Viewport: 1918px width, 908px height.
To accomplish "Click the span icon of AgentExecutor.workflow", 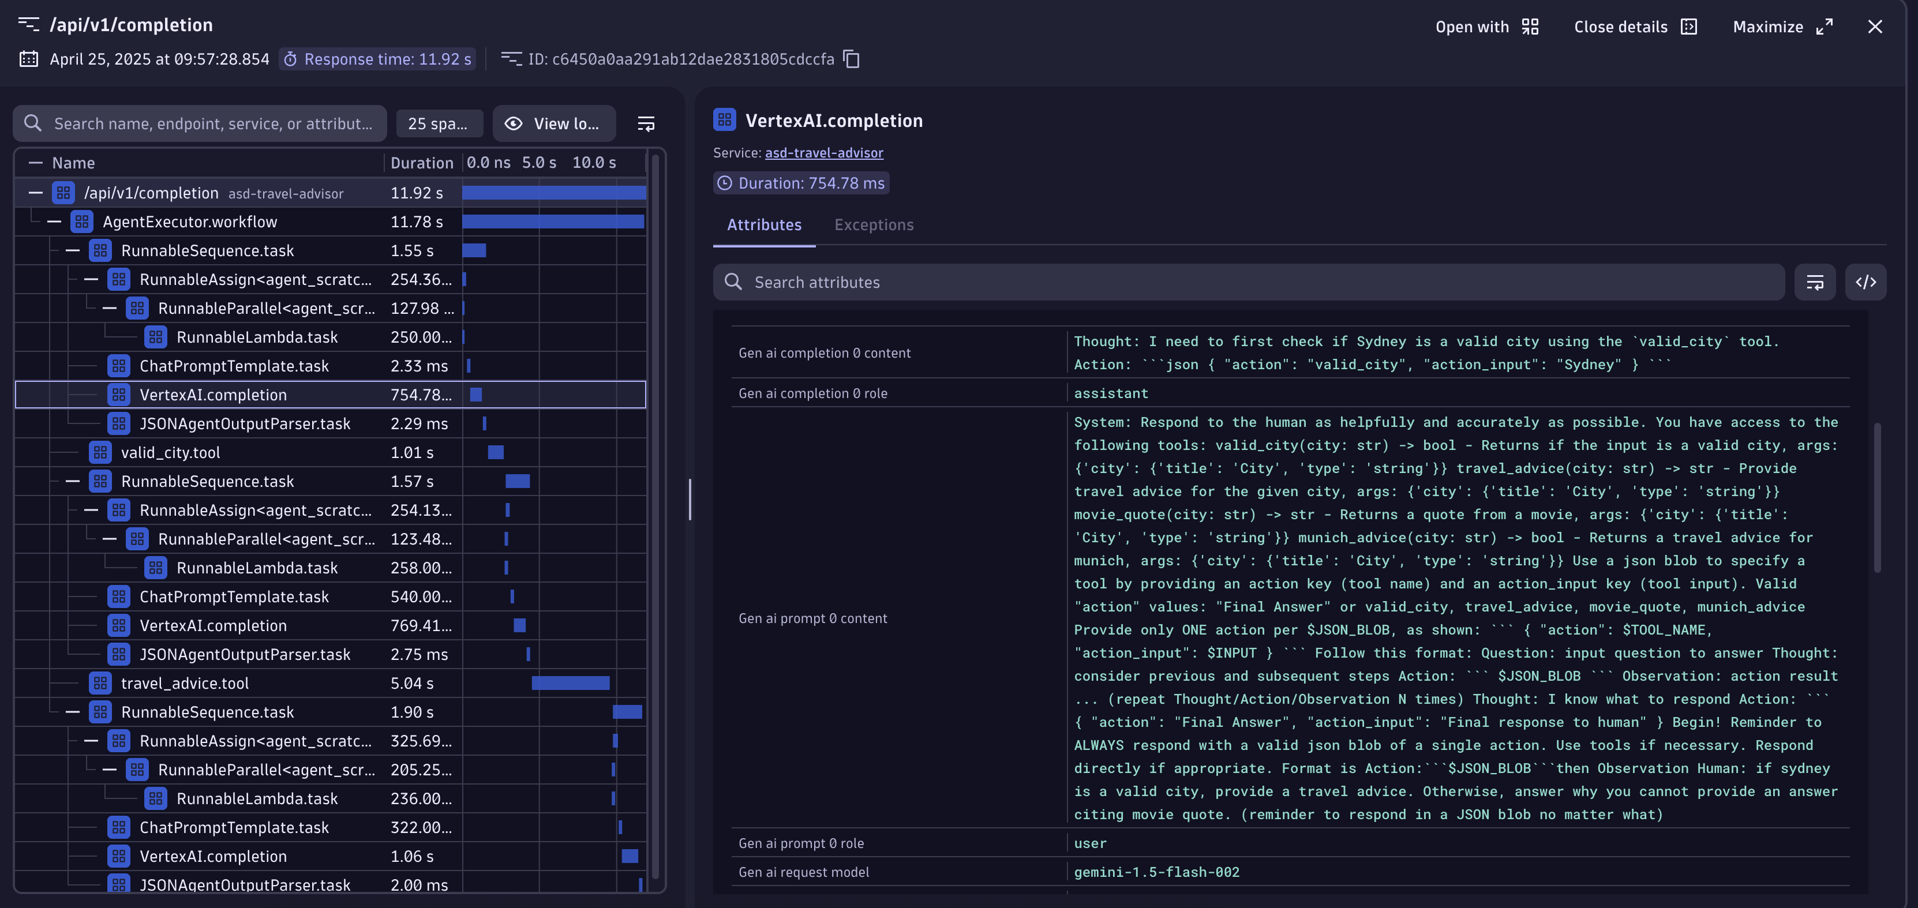I will (82, 222).
